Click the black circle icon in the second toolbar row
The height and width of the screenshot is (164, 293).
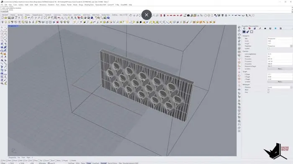[141, 22]
